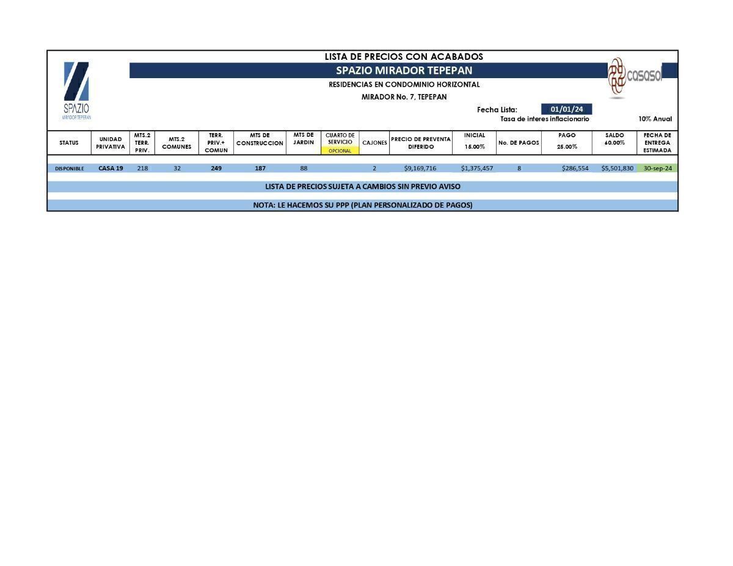Click 'LISTA DE PRECIOS SUJETA A CAMBIOS' notice
The width and height of the screenshot is (733, 566).
click(x=363, y=187)
